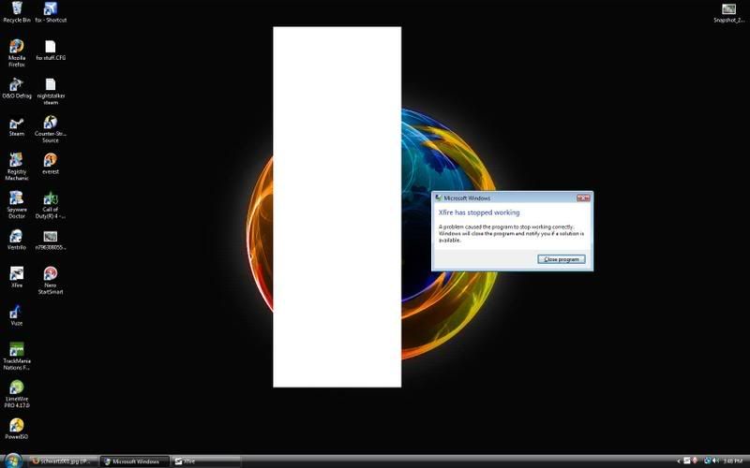Select the TrackMania Nations desktop icon
Viewport: 750px width, 468px height.
pos(17,357)
